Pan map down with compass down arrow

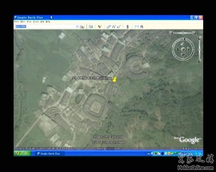pos(183,55)
